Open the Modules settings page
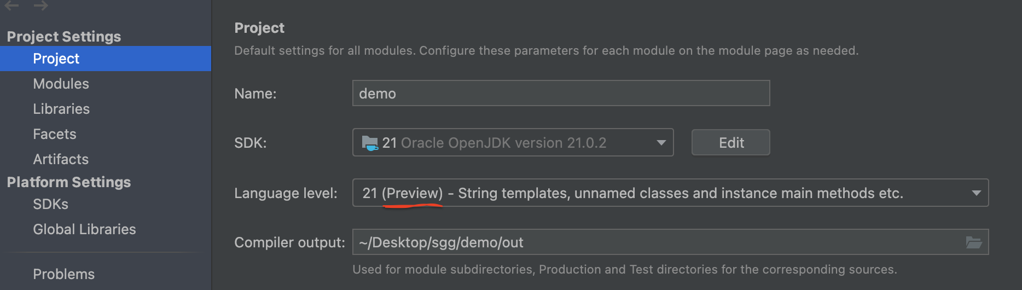The width and height of the screenshot is (1022, 290). (61, 84)
